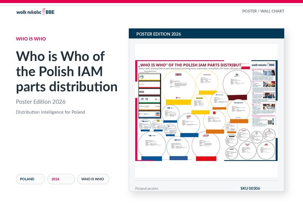This screenshot has width=303, height=214.
Task: Click the Poland poster caption
Action: tap(147, 189)
